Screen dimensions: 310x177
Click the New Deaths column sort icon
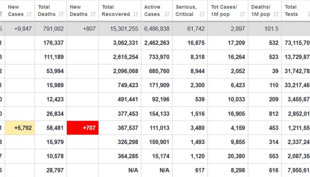[93, 14]
